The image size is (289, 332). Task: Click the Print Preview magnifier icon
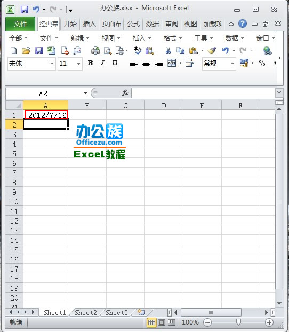tap(108, 51)
